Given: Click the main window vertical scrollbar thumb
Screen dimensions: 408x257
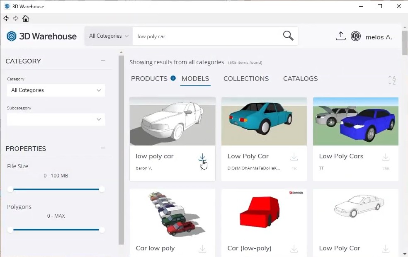Looking at the screenshot, I should point(405,43).
